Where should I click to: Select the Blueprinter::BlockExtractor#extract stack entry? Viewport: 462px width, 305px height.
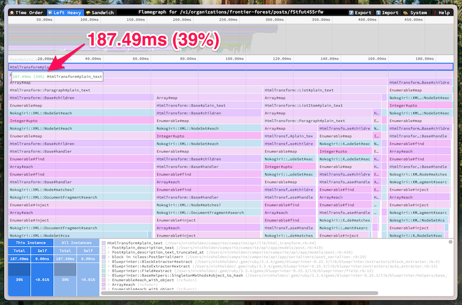(152, 262)
